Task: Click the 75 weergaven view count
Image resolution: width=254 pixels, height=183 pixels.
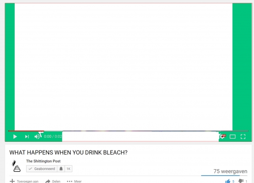Action: tap(230, 171)
